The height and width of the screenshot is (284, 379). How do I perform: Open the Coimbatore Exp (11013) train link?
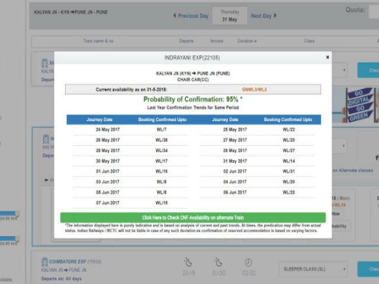(73, 259)
